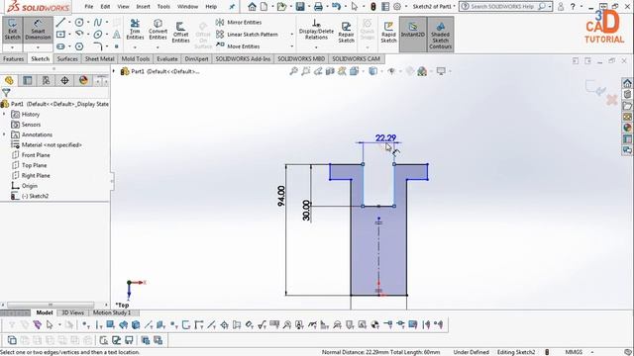The height and width of the screenshot is (356, 634).
Task: Click the Repair Sketch tool
Action: click(x=346, y=33)
